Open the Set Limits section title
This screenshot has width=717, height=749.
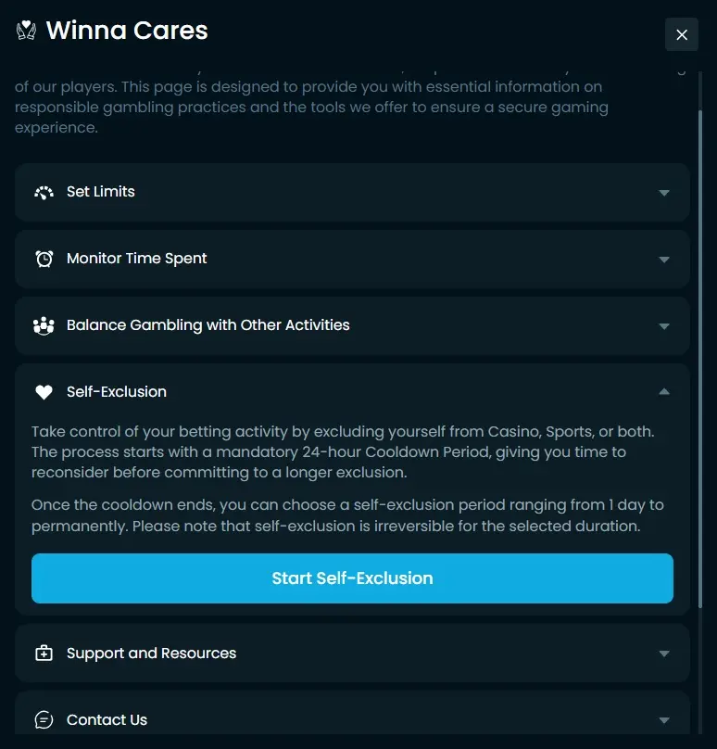101,192
